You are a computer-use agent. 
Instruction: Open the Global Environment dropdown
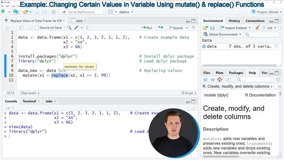(x=222, y=34)
